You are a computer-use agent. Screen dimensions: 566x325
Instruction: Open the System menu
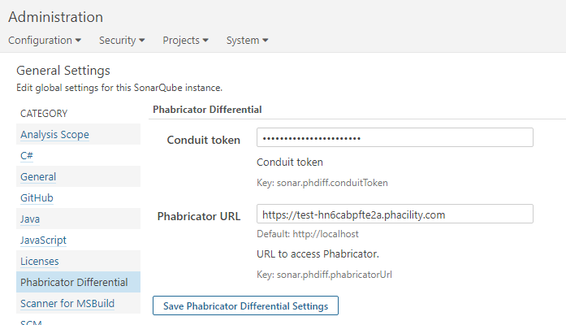pos(247,40)
